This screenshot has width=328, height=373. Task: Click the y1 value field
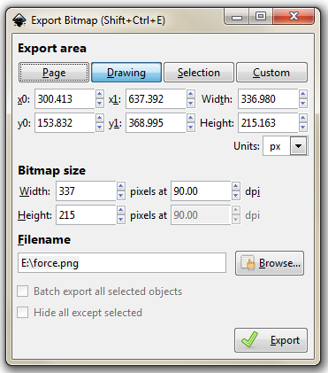[156, 123]
